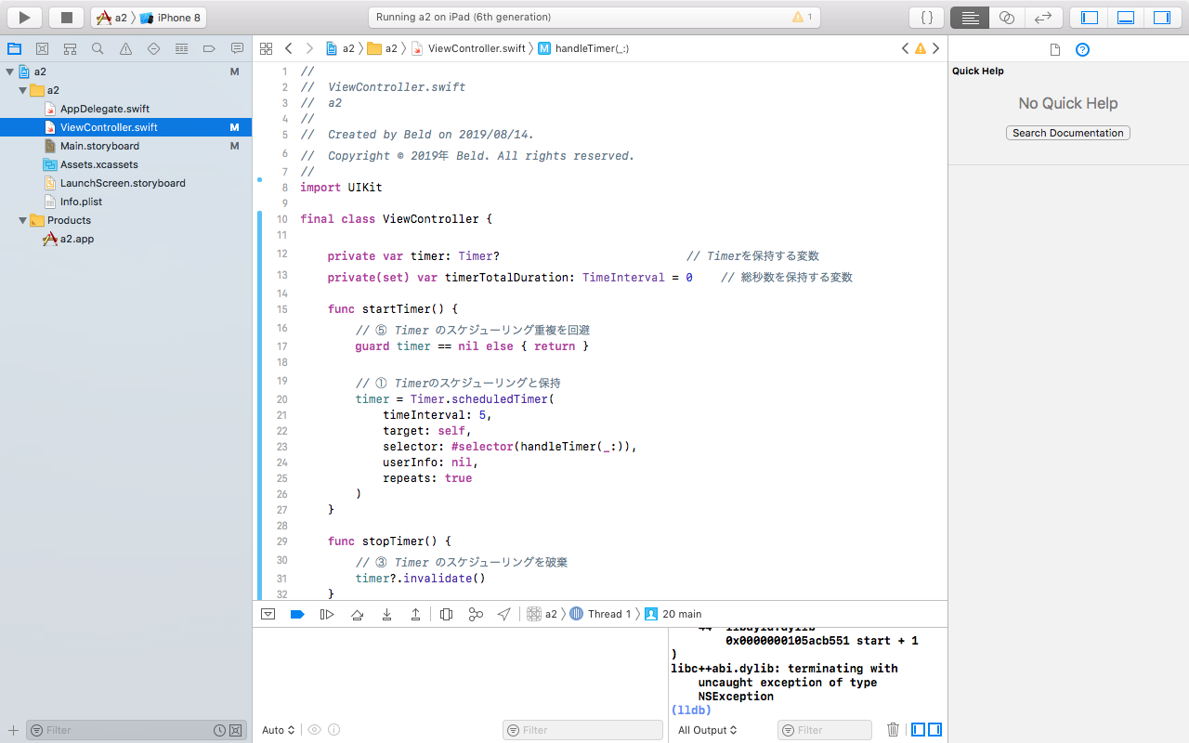Open the Issue navigator warning triangle
Image resolution: width=1189 pixels, height=743 pixels.
pos(124,48)
